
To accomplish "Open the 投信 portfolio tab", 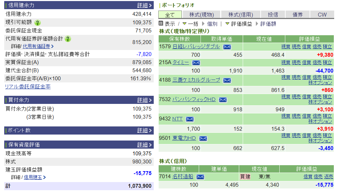I will pos(273,14).
